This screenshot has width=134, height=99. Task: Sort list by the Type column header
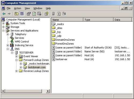98,20
